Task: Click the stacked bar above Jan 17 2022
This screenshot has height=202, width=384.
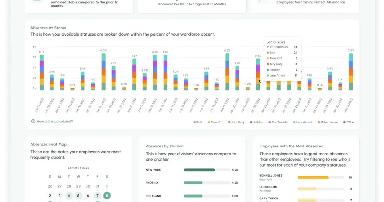Action: coord(206,81)
